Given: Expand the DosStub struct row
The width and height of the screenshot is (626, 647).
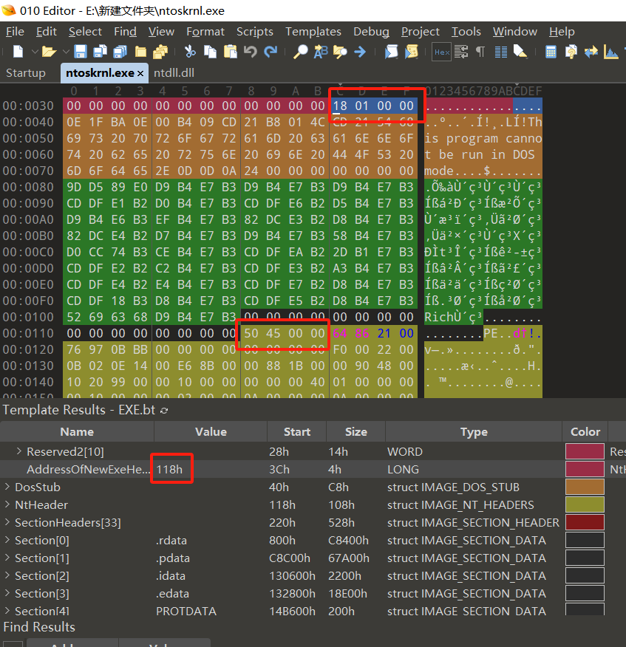Looking at the screenshot, I should (x=7, y=487).
